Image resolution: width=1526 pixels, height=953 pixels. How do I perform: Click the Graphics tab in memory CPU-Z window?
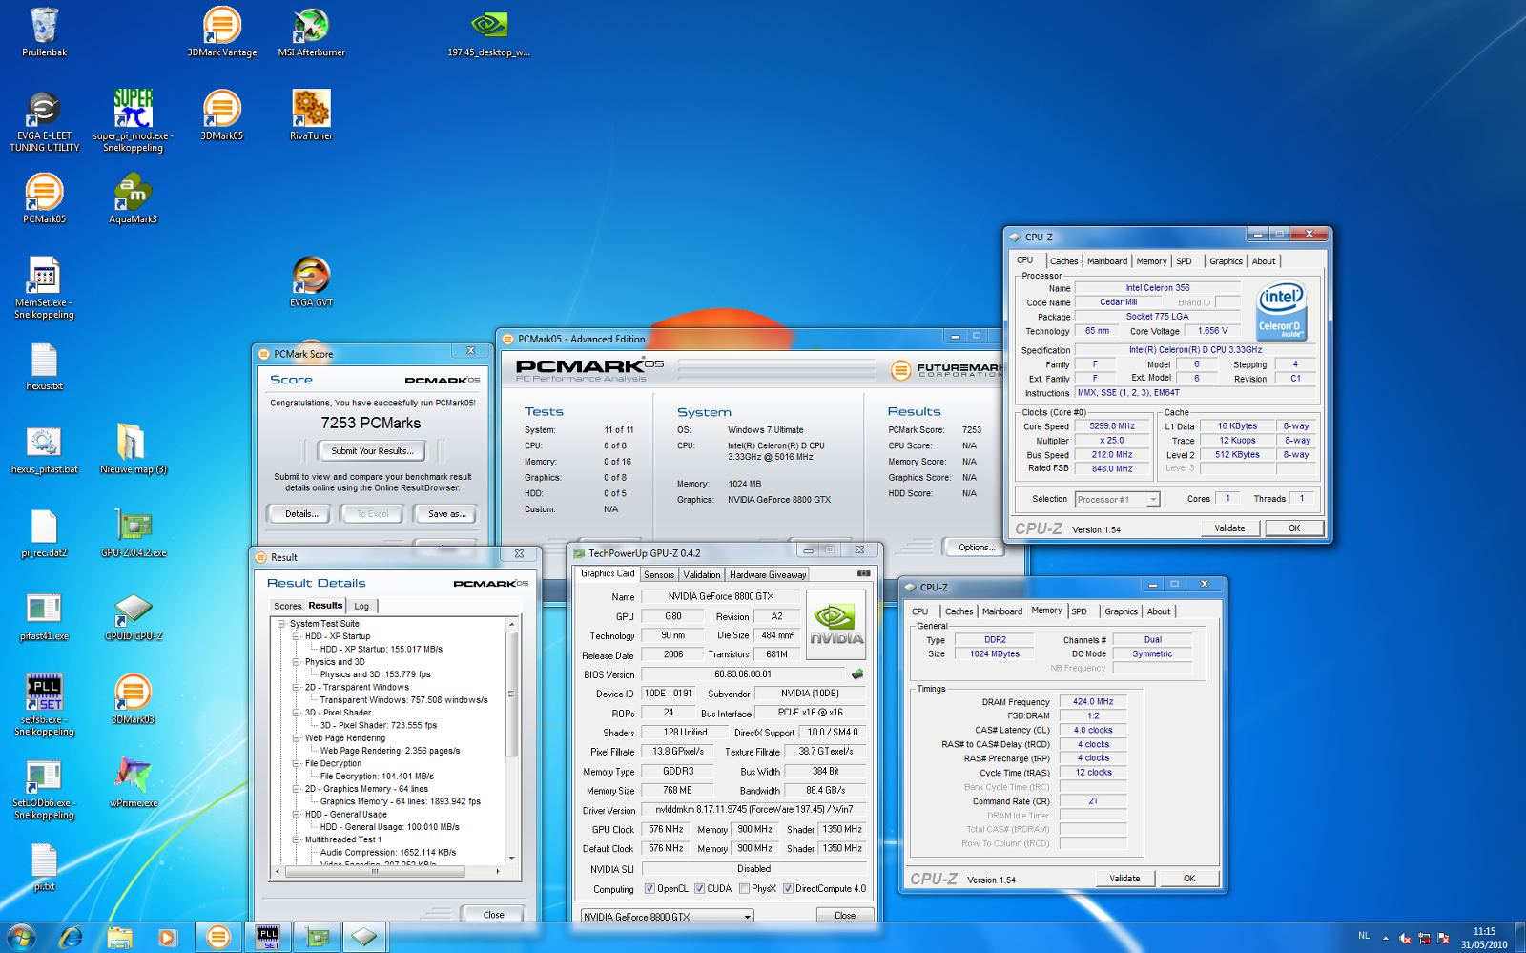tap(1121, 611)
